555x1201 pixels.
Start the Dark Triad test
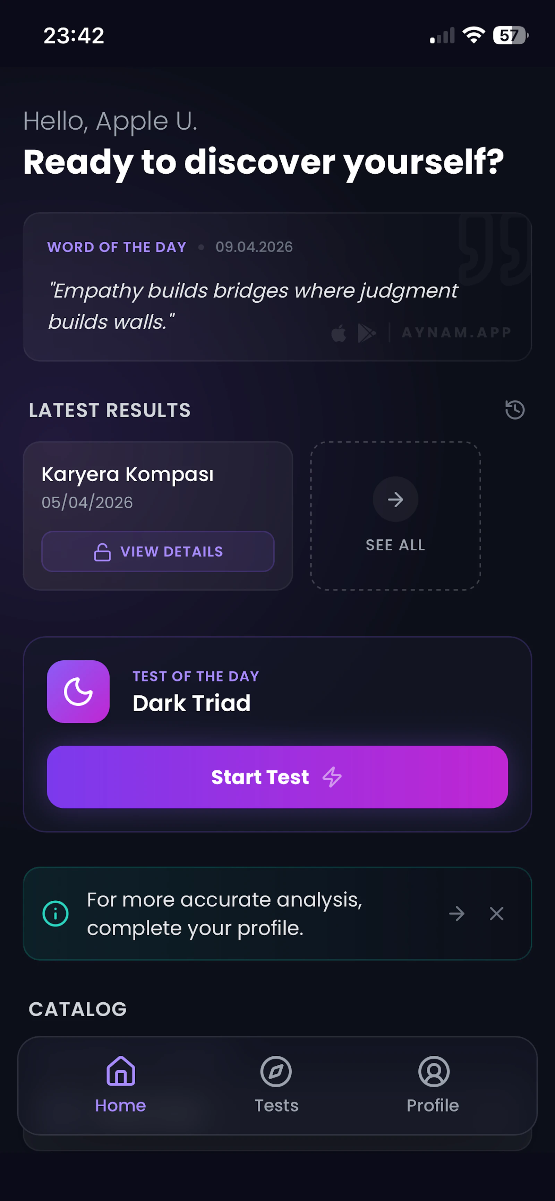(x=277, y=777)
